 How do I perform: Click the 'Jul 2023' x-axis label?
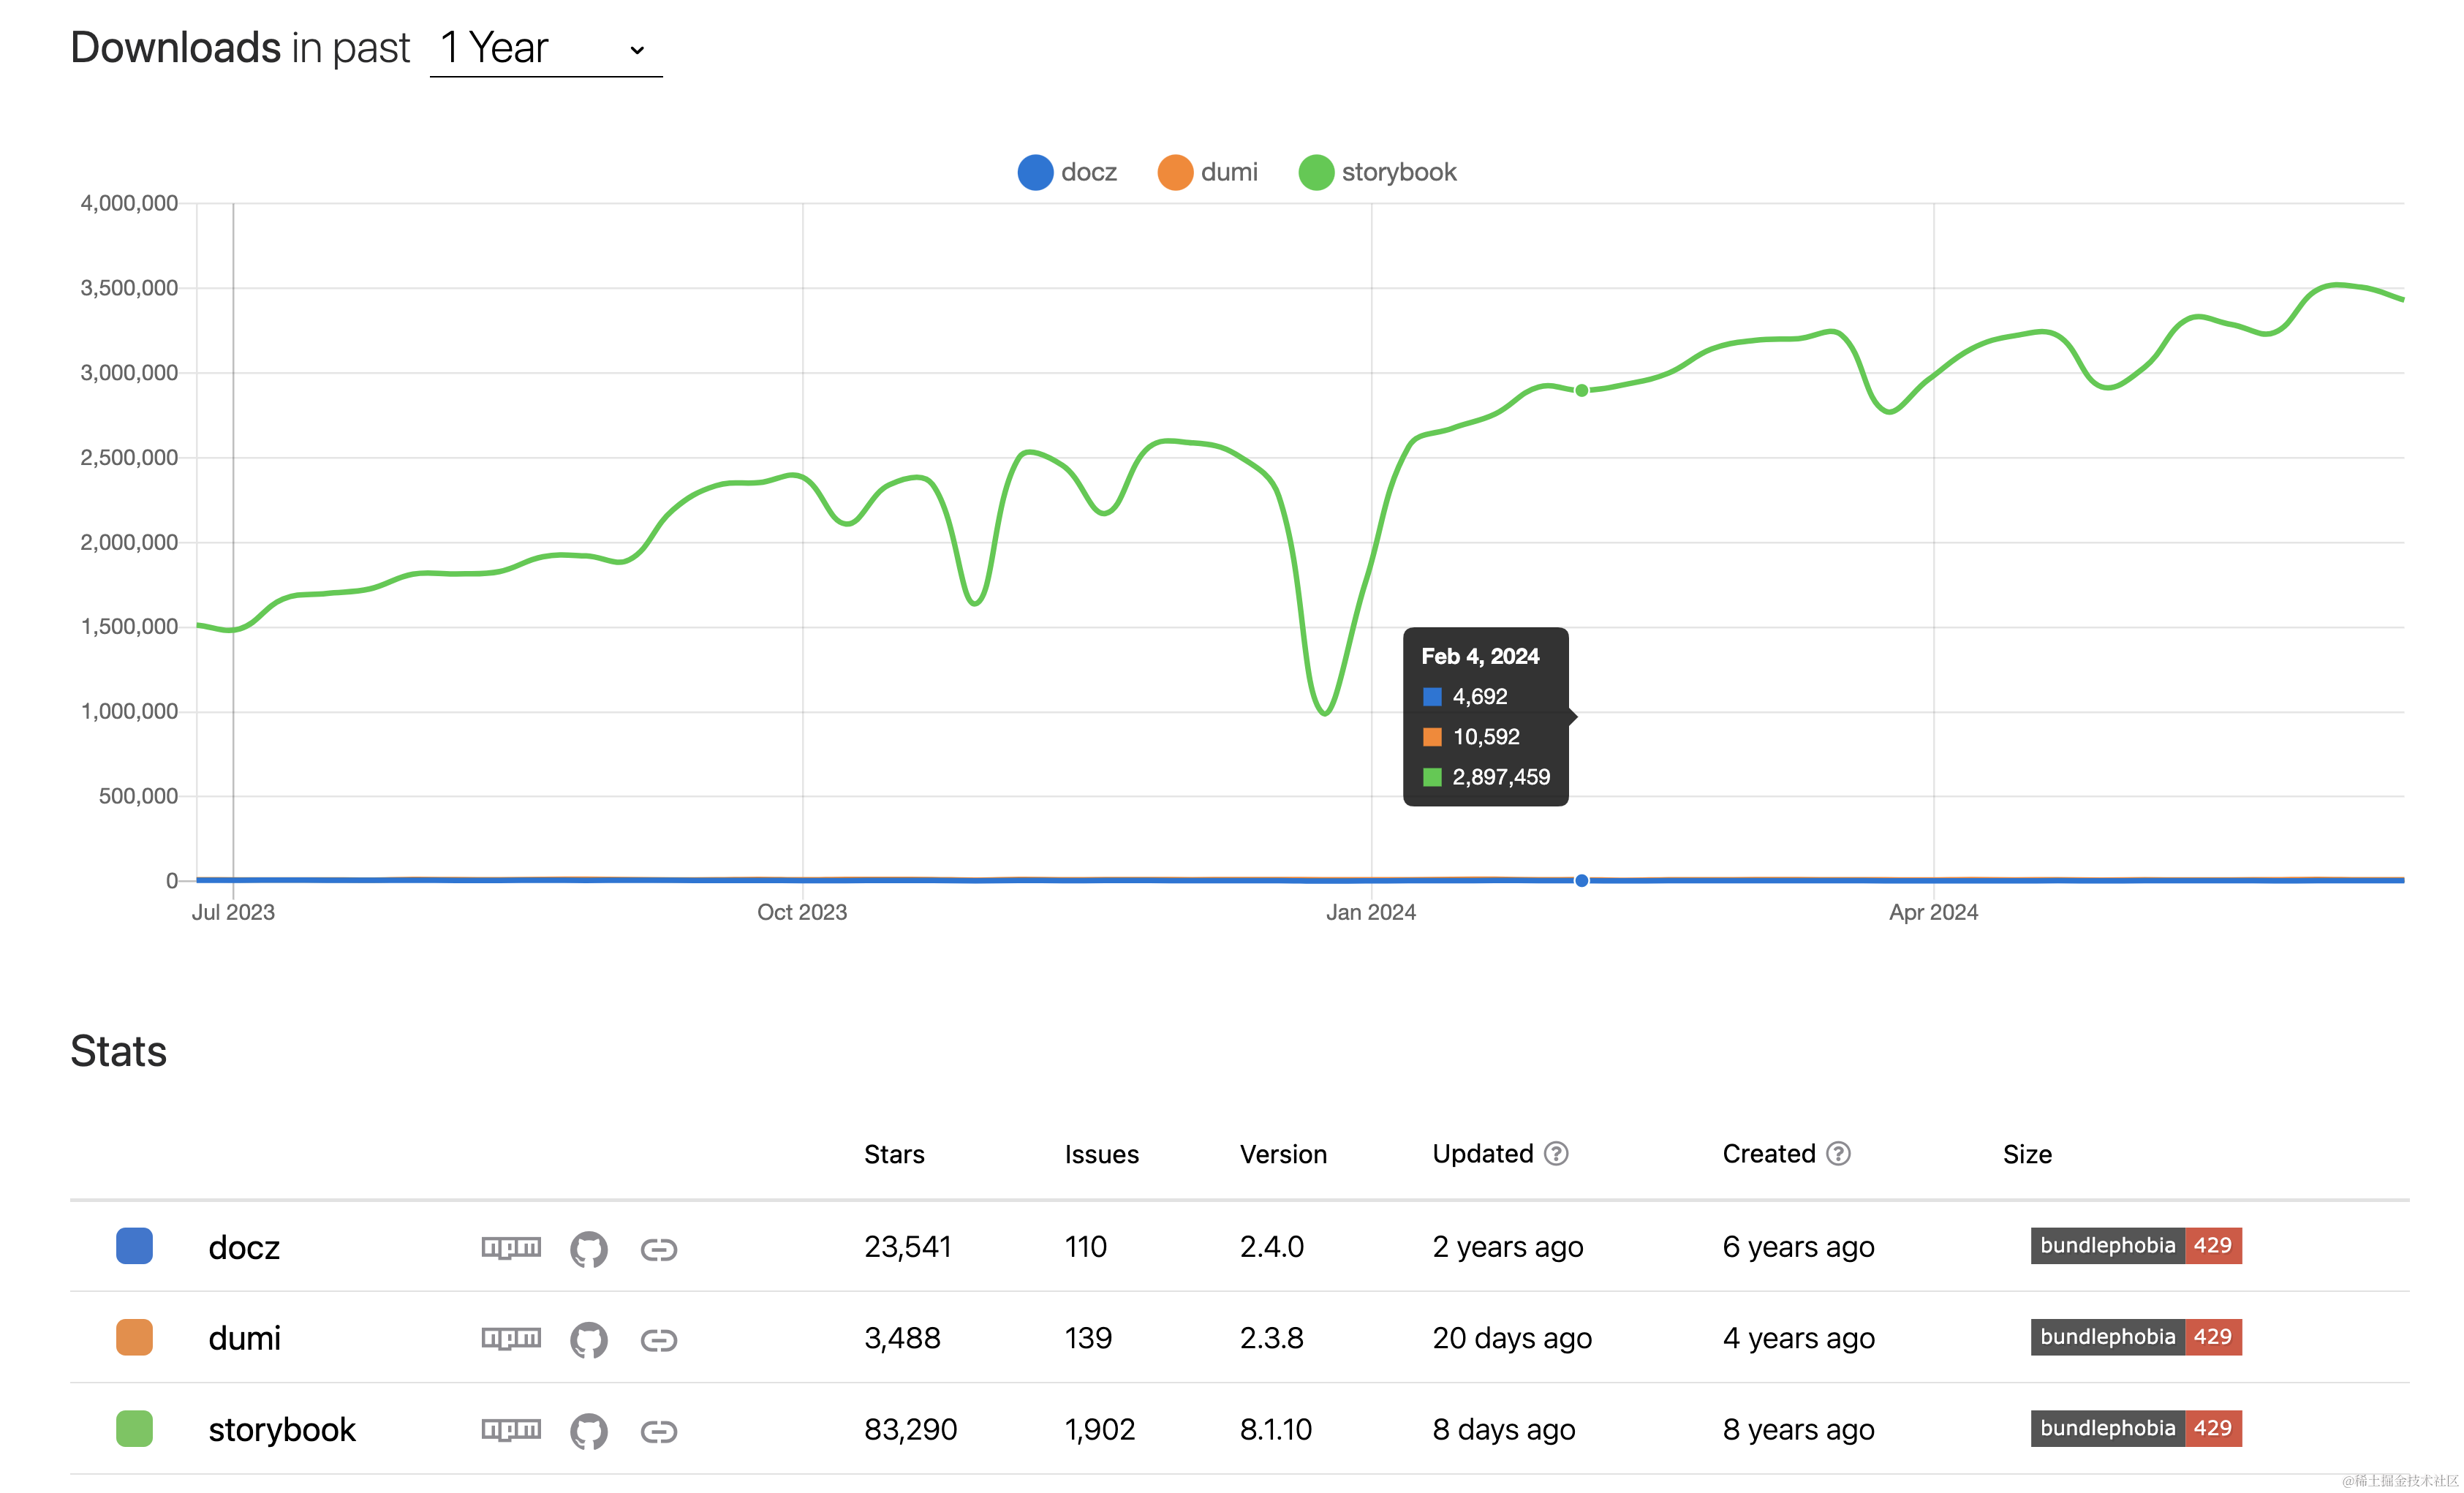click(x=233, y=913)
